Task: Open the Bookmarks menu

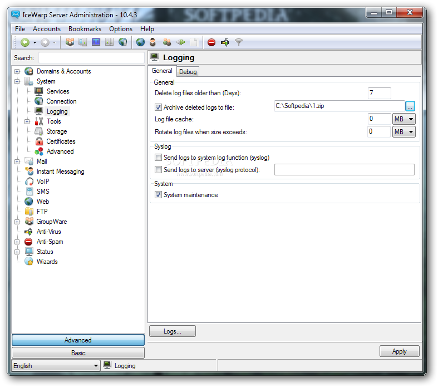Action: tap(85, 29)
